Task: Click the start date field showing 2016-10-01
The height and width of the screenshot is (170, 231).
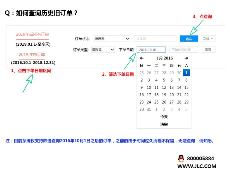Action: click(151, 50)
